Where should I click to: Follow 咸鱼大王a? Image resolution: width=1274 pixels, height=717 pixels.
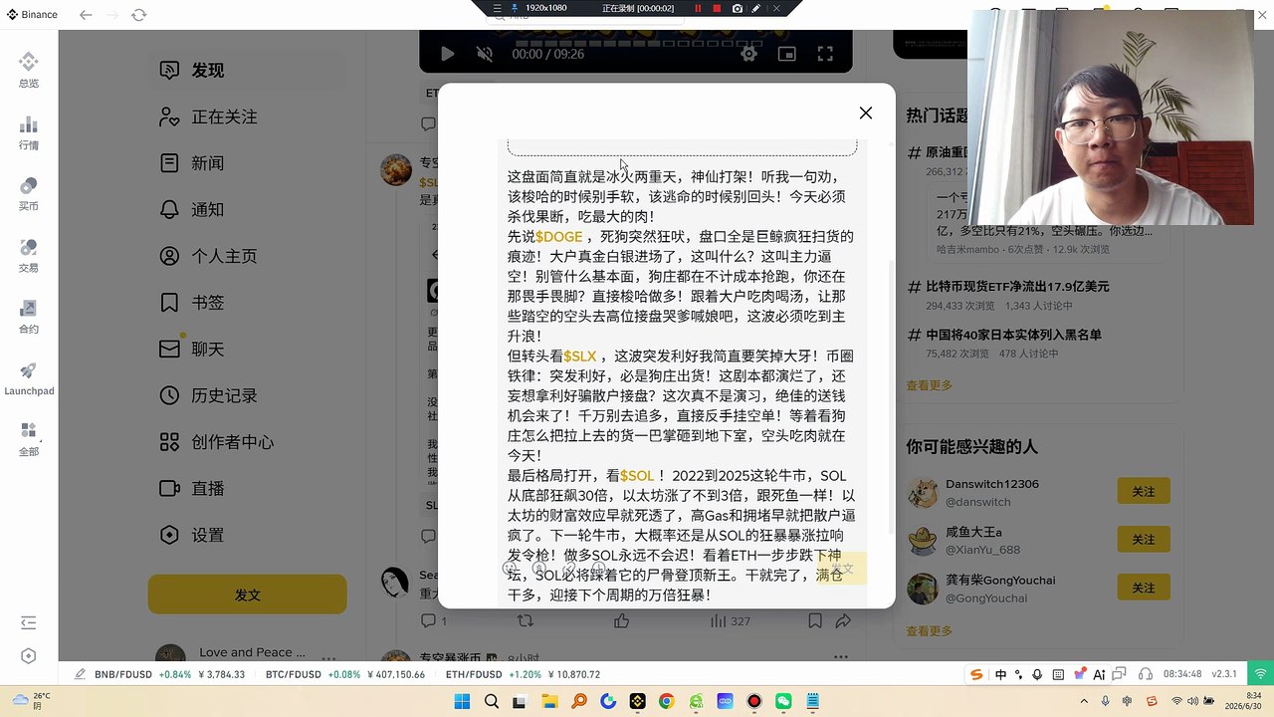pyautogui.click(x=1144, y=539)
